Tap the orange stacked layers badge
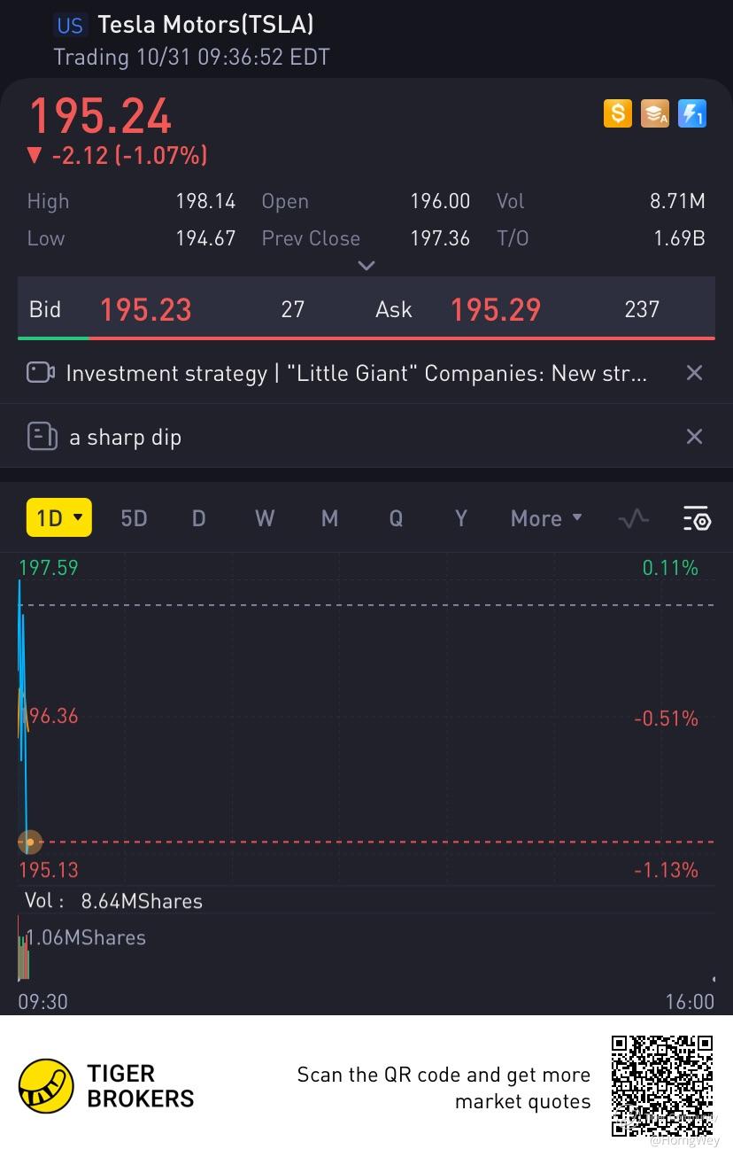The height and width of the screenshot is (1157, 733). point(655,113)
